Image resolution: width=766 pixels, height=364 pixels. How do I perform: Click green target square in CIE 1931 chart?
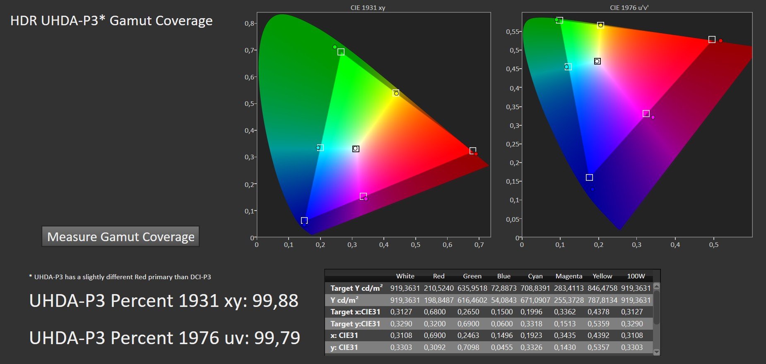341,52
